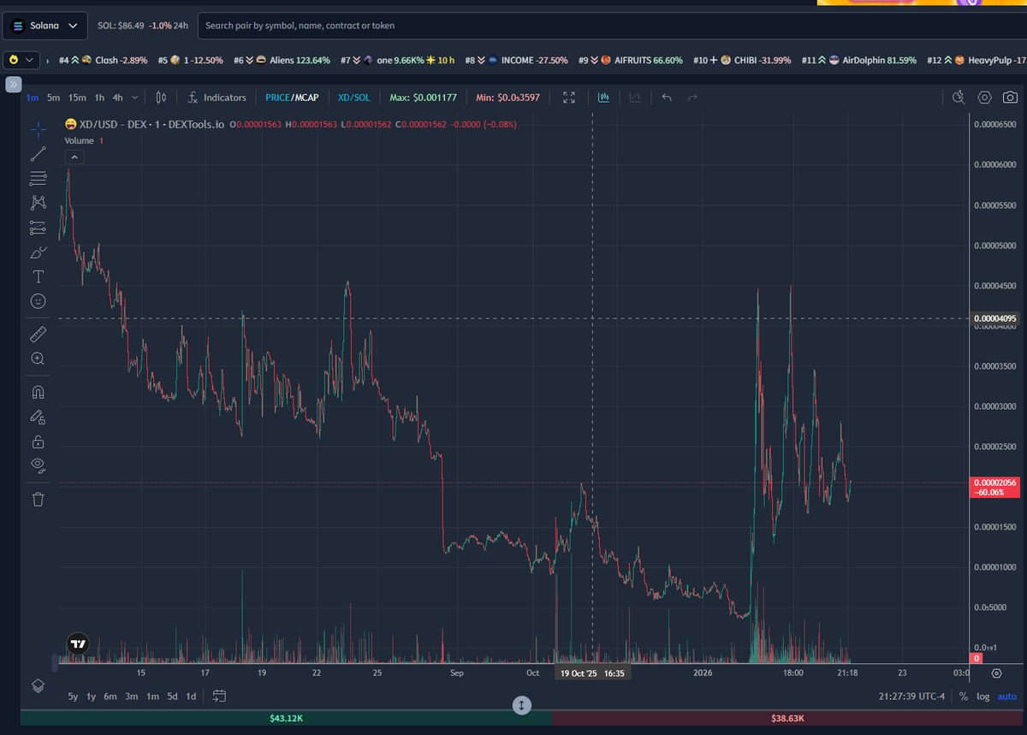The image size is (1027, 735).
Task: Click the Volume indicator label
Action: click(x=79, y=140)
